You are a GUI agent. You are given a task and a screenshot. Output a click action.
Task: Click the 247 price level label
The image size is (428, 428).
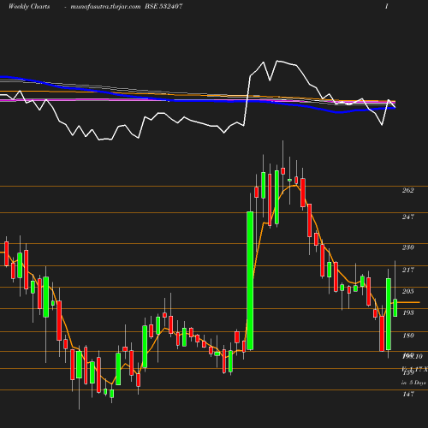pyautogui.click(x=408, y=217)
